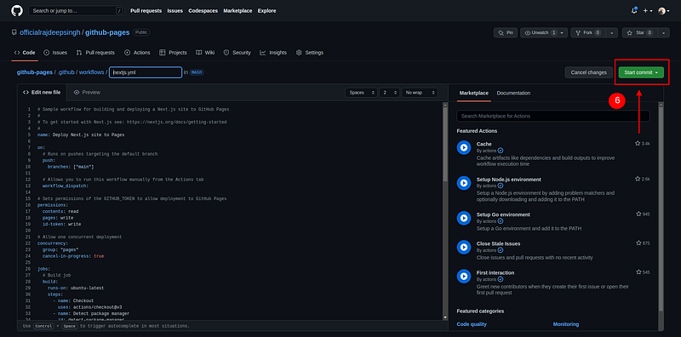Open the No wrap mode dropdown
The image size is (681, 337).
click(420, 93)
